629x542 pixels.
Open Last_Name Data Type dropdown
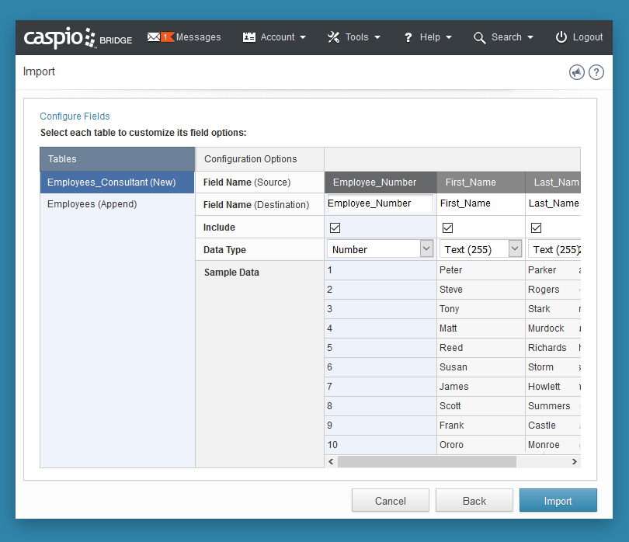[554, 249]
